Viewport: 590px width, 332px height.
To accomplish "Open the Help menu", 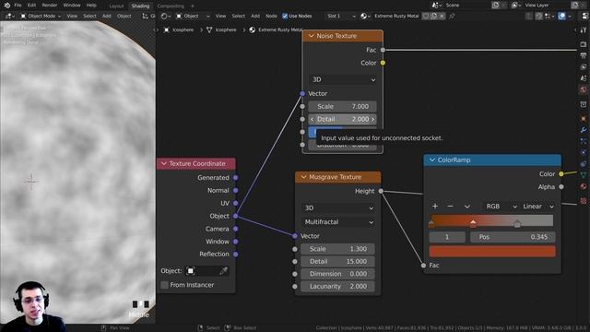I will pyautogui.click(x=91, y=6).
